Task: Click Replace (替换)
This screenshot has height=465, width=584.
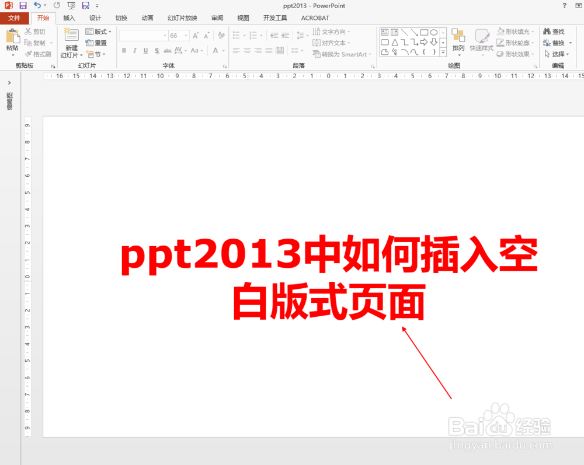Action: pyautogui.click(x=557, y=43)
